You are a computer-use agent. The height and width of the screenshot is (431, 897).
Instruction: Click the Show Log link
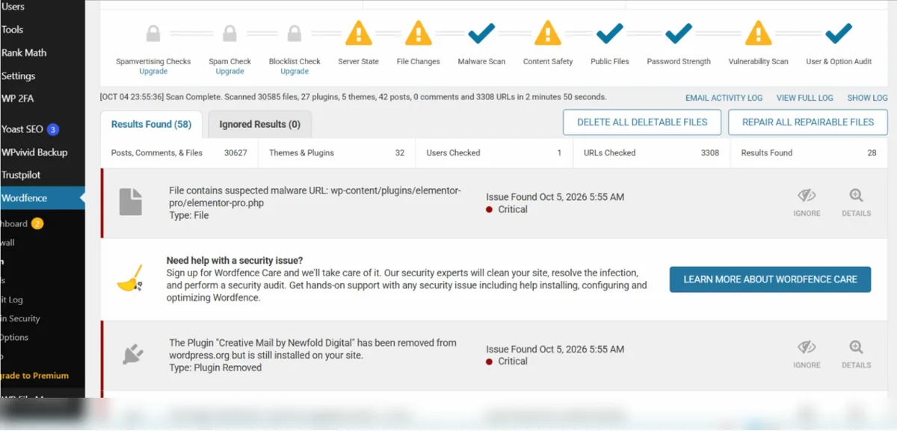867,98
